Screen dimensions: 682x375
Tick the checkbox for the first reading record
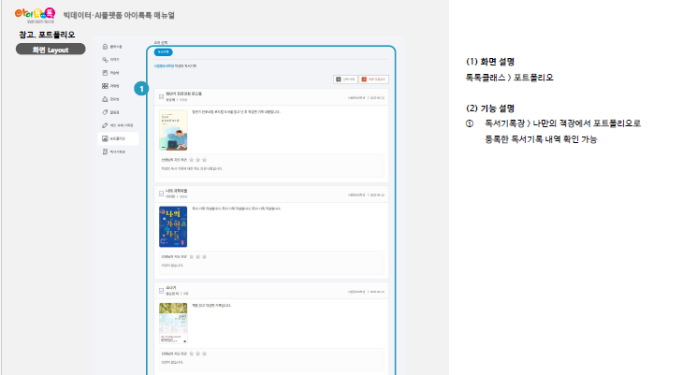coord(162,95)
